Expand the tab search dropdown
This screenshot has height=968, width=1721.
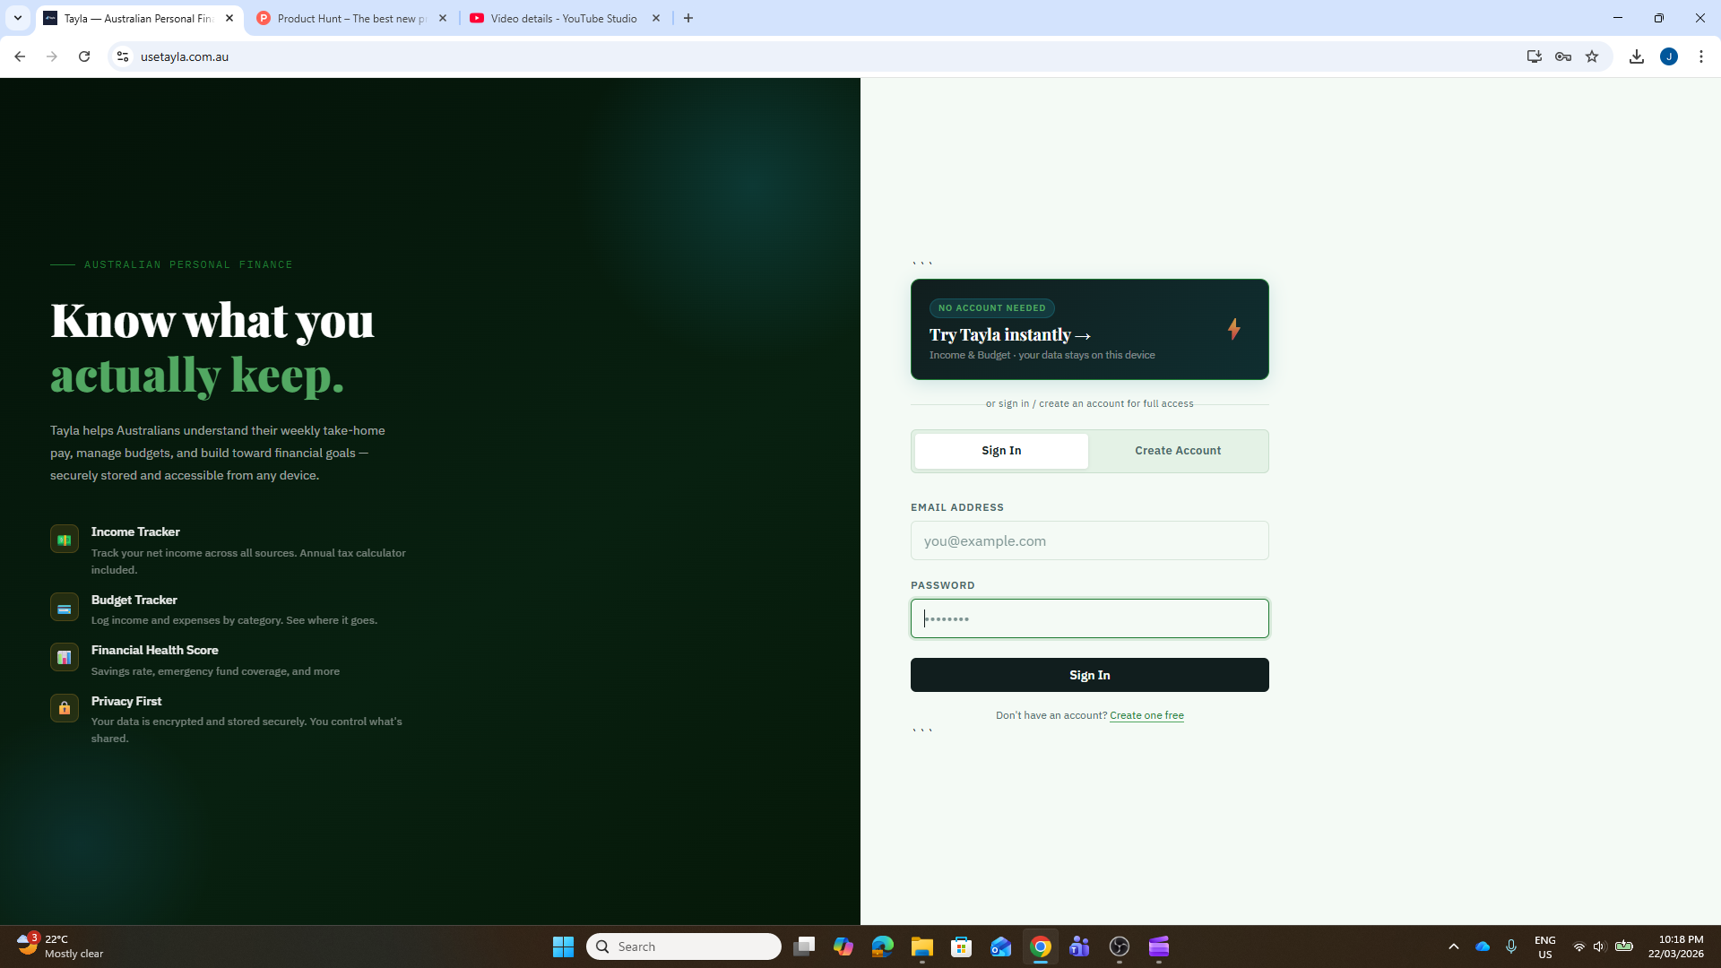17,18
